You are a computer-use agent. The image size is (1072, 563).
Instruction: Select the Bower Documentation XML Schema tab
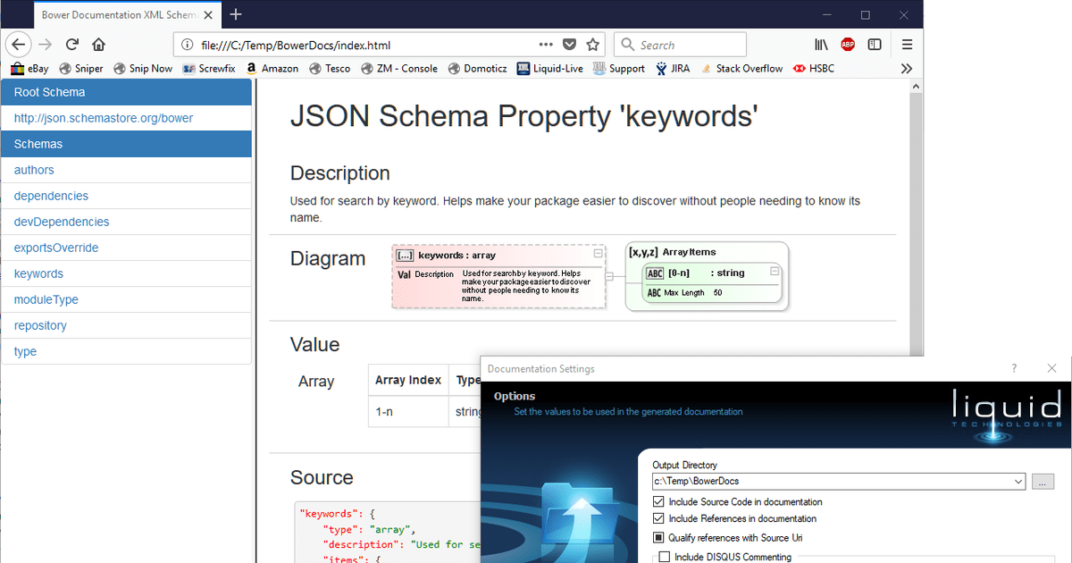[x=121, y=14]
